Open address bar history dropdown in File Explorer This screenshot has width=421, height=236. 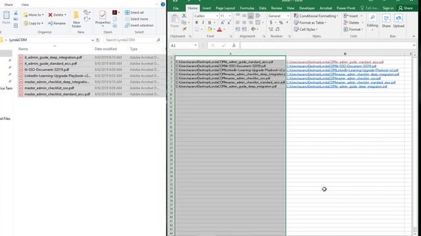click(x=92, y=40)
